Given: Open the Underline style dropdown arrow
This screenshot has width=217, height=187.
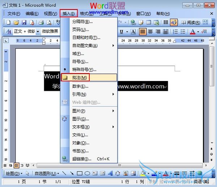Looking at the screenshot, I should click(127, 32).
